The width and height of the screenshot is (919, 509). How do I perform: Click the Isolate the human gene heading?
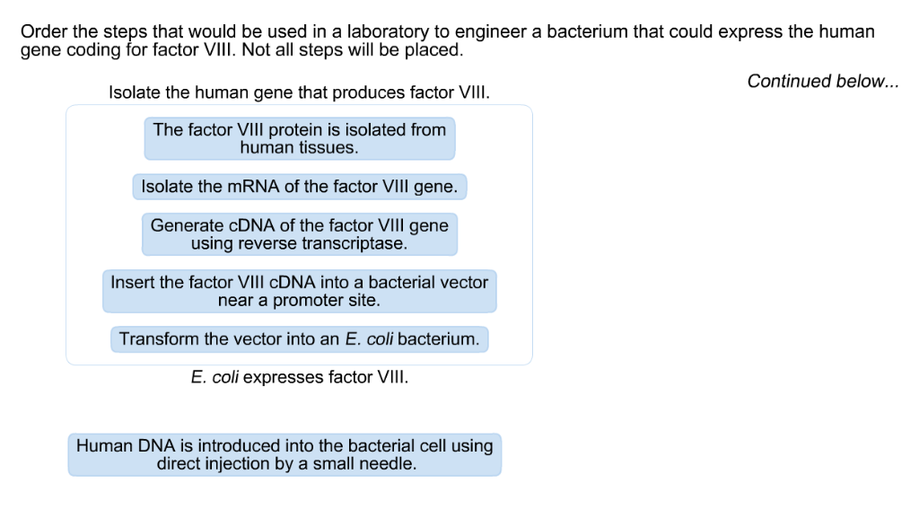[x=300, y=92]
